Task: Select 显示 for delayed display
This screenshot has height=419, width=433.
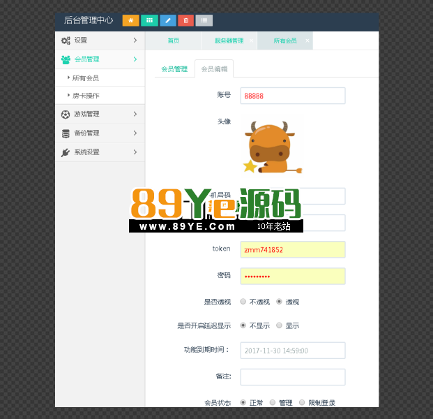Action: coord(279,325)
